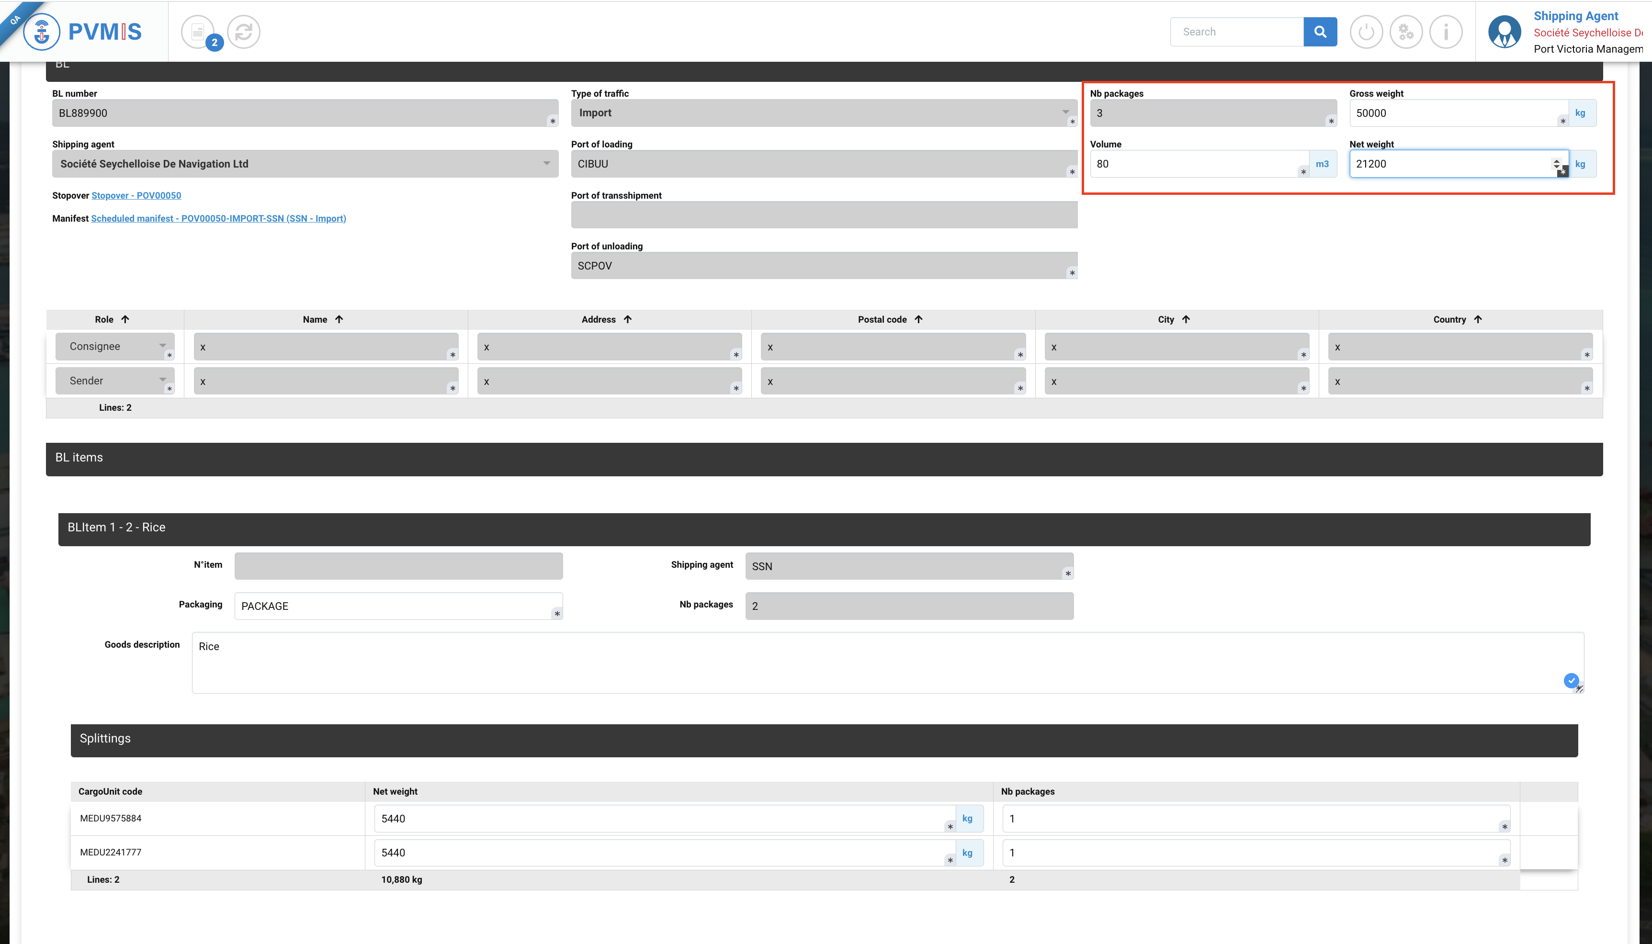Screen dimensions: 1652x944
Task: Click into the top Search field
Action: (x=1236, y=32)
